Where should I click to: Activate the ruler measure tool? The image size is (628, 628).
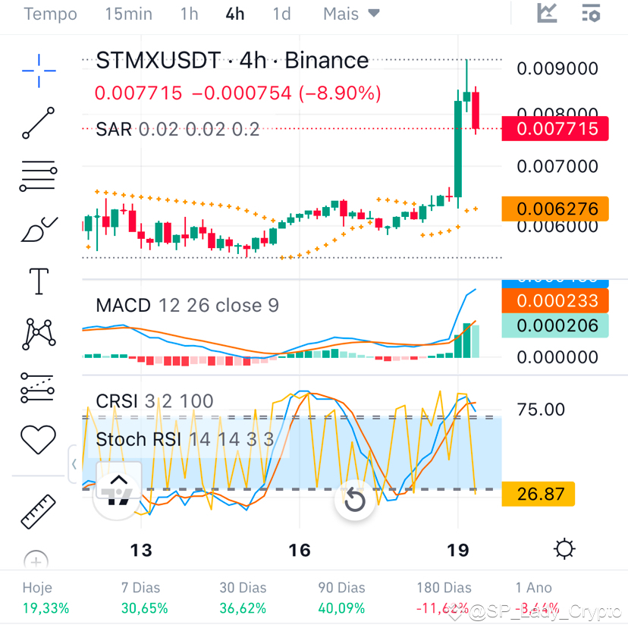click(36, 510)
